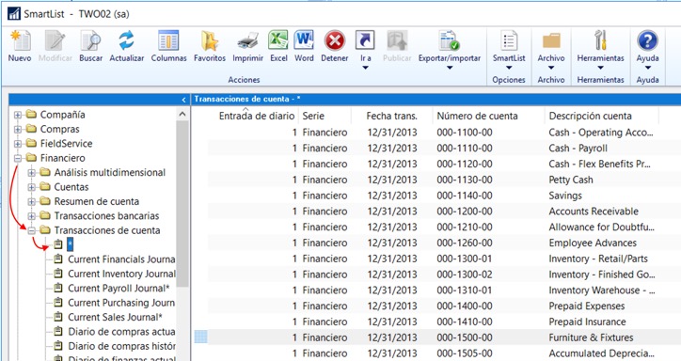Open the Buscar search tool
This screenshot has width=681, height=361.
tap(91, 46)
